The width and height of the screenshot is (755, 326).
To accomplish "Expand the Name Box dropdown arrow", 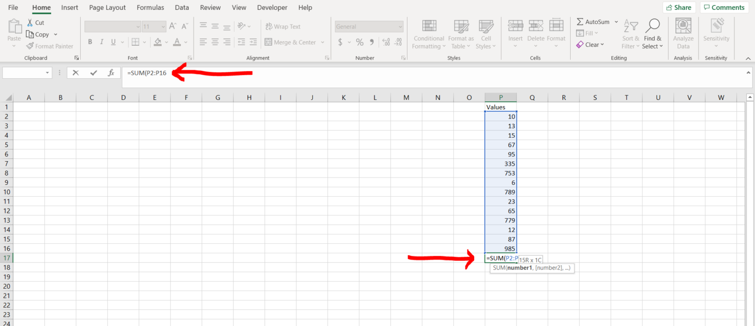I will 48,73.
